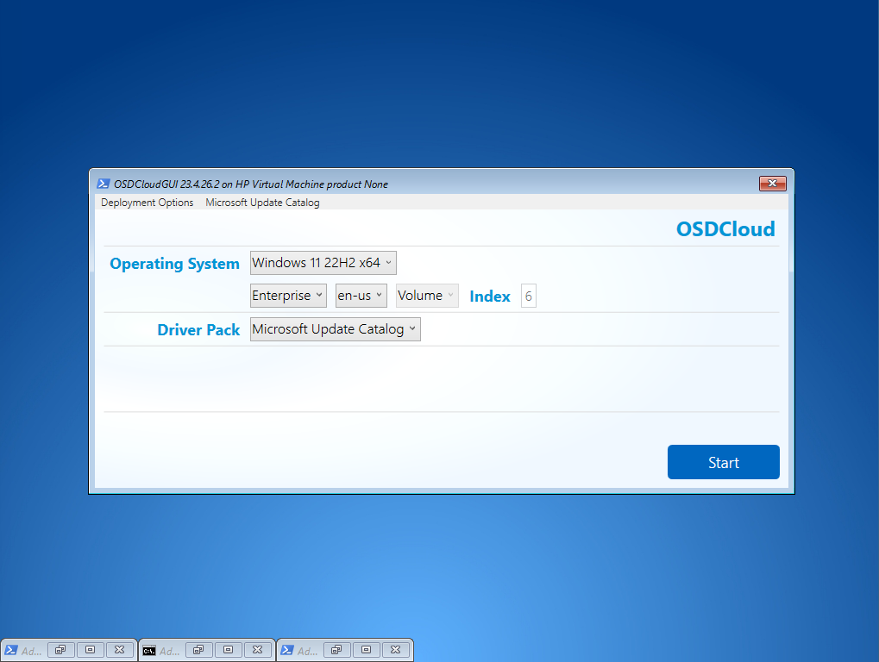Maximize the leftmost minimized PowerShell window
Viewport: 879px width, 662px height.
pyautogui.click(x=90, y=650)
